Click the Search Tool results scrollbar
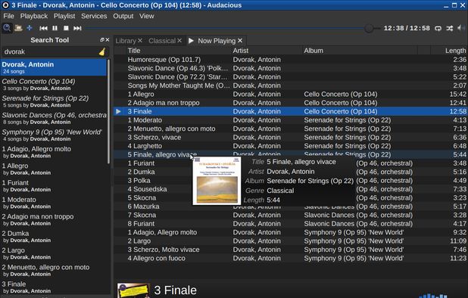Image resolution: width=468 pixels, height=298 pixels. (108, 111)
